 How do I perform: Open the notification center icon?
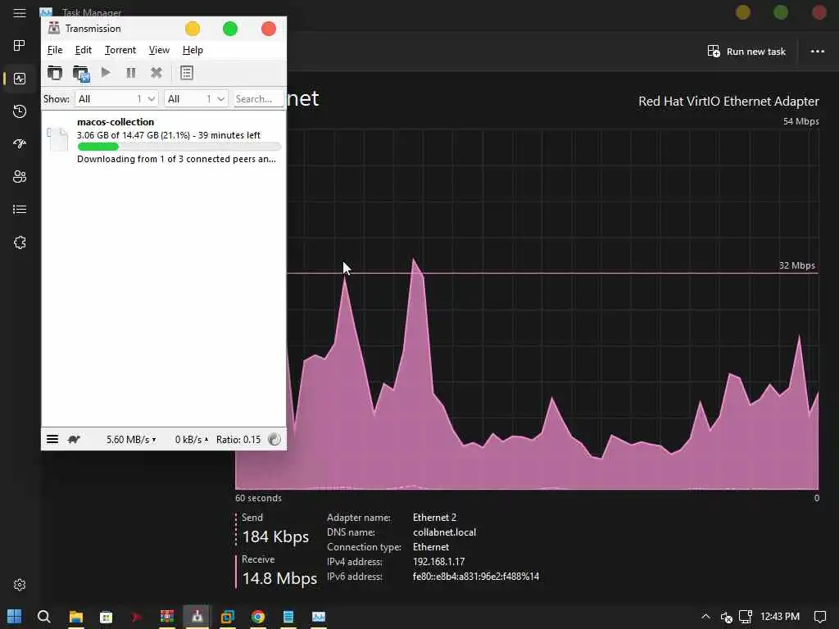tap(819, 617)
